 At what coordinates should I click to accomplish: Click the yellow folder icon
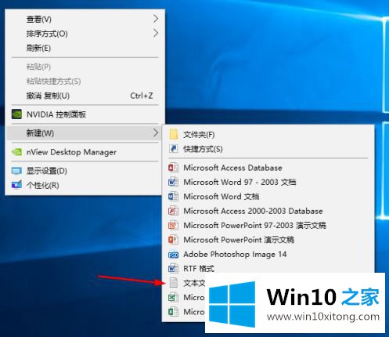[174, 135]
